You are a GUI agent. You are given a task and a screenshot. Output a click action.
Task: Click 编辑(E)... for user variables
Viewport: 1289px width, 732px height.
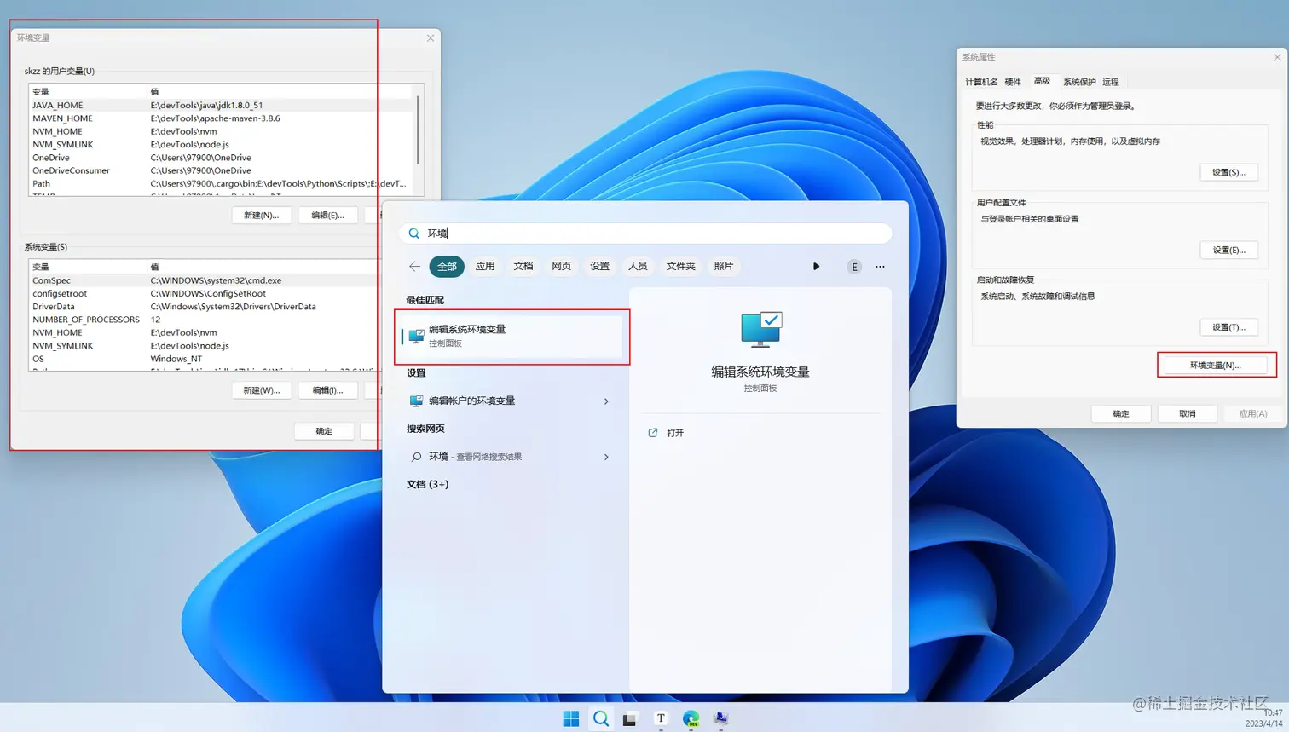(x=327, y=215)
